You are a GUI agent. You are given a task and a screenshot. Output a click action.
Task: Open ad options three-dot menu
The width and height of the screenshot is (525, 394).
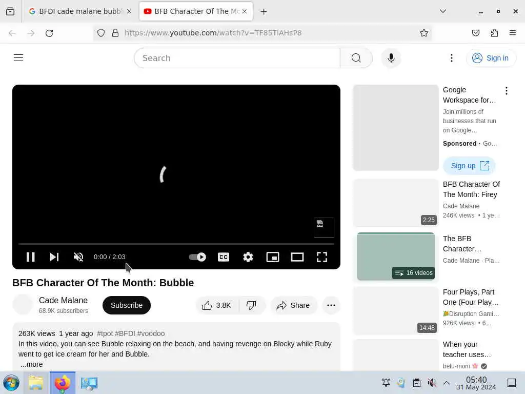(506, 91)
